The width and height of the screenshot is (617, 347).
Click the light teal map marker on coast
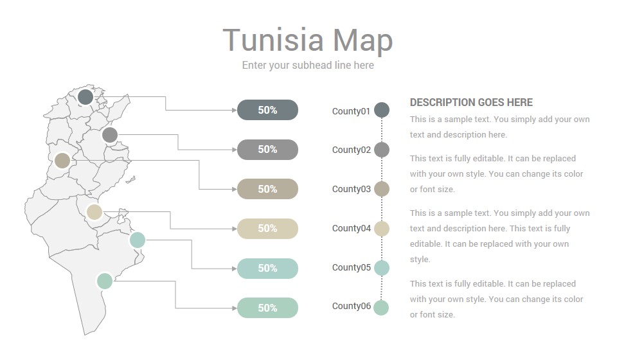tap(138, 240)
